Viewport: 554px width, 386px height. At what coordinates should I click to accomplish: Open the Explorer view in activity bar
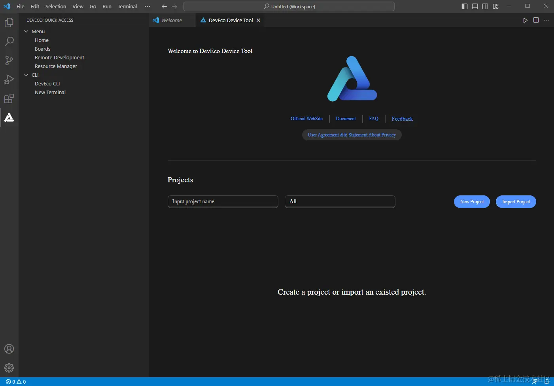click(x=9, y=23)
